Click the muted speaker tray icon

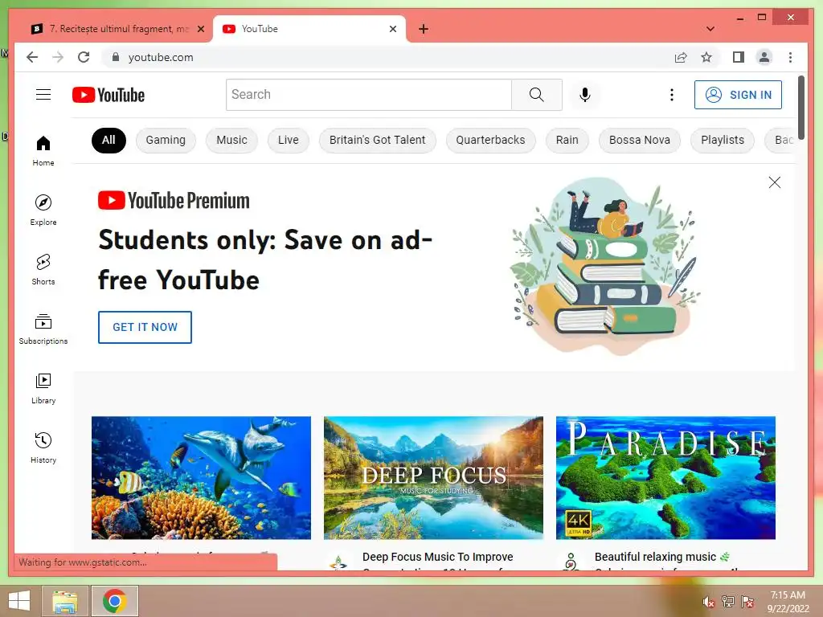click(709, 602)
